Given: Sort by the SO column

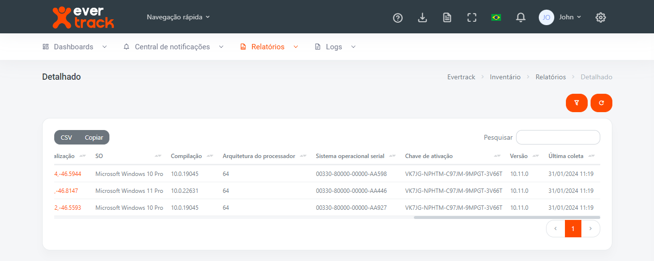Looking at the screenshot, I should pos(128,156).
